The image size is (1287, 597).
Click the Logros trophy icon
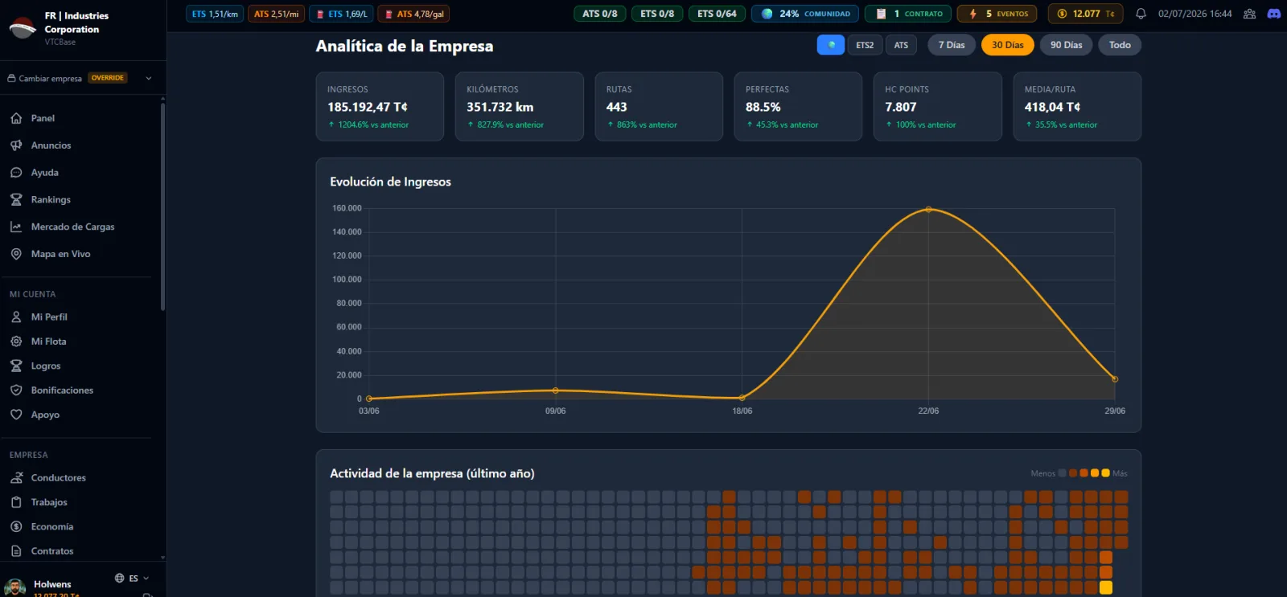[x=16, y=366]
